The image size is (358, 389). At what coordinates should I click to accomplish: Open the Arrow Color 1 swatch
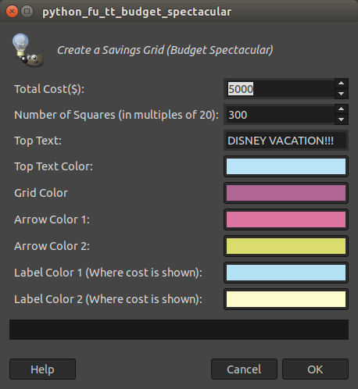[286, 219]
